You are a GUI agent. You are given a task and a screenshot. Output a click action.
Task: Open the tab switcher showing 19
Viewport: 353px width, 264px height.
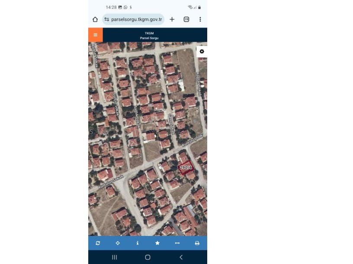186,19
